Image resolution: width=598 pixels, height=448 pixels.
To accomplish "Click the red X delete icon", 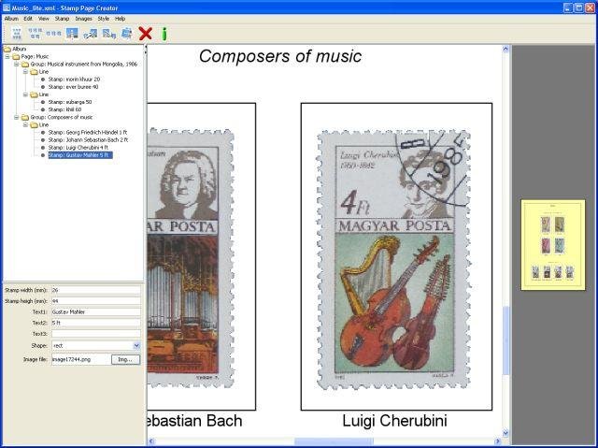I will (x=146, y=34).
